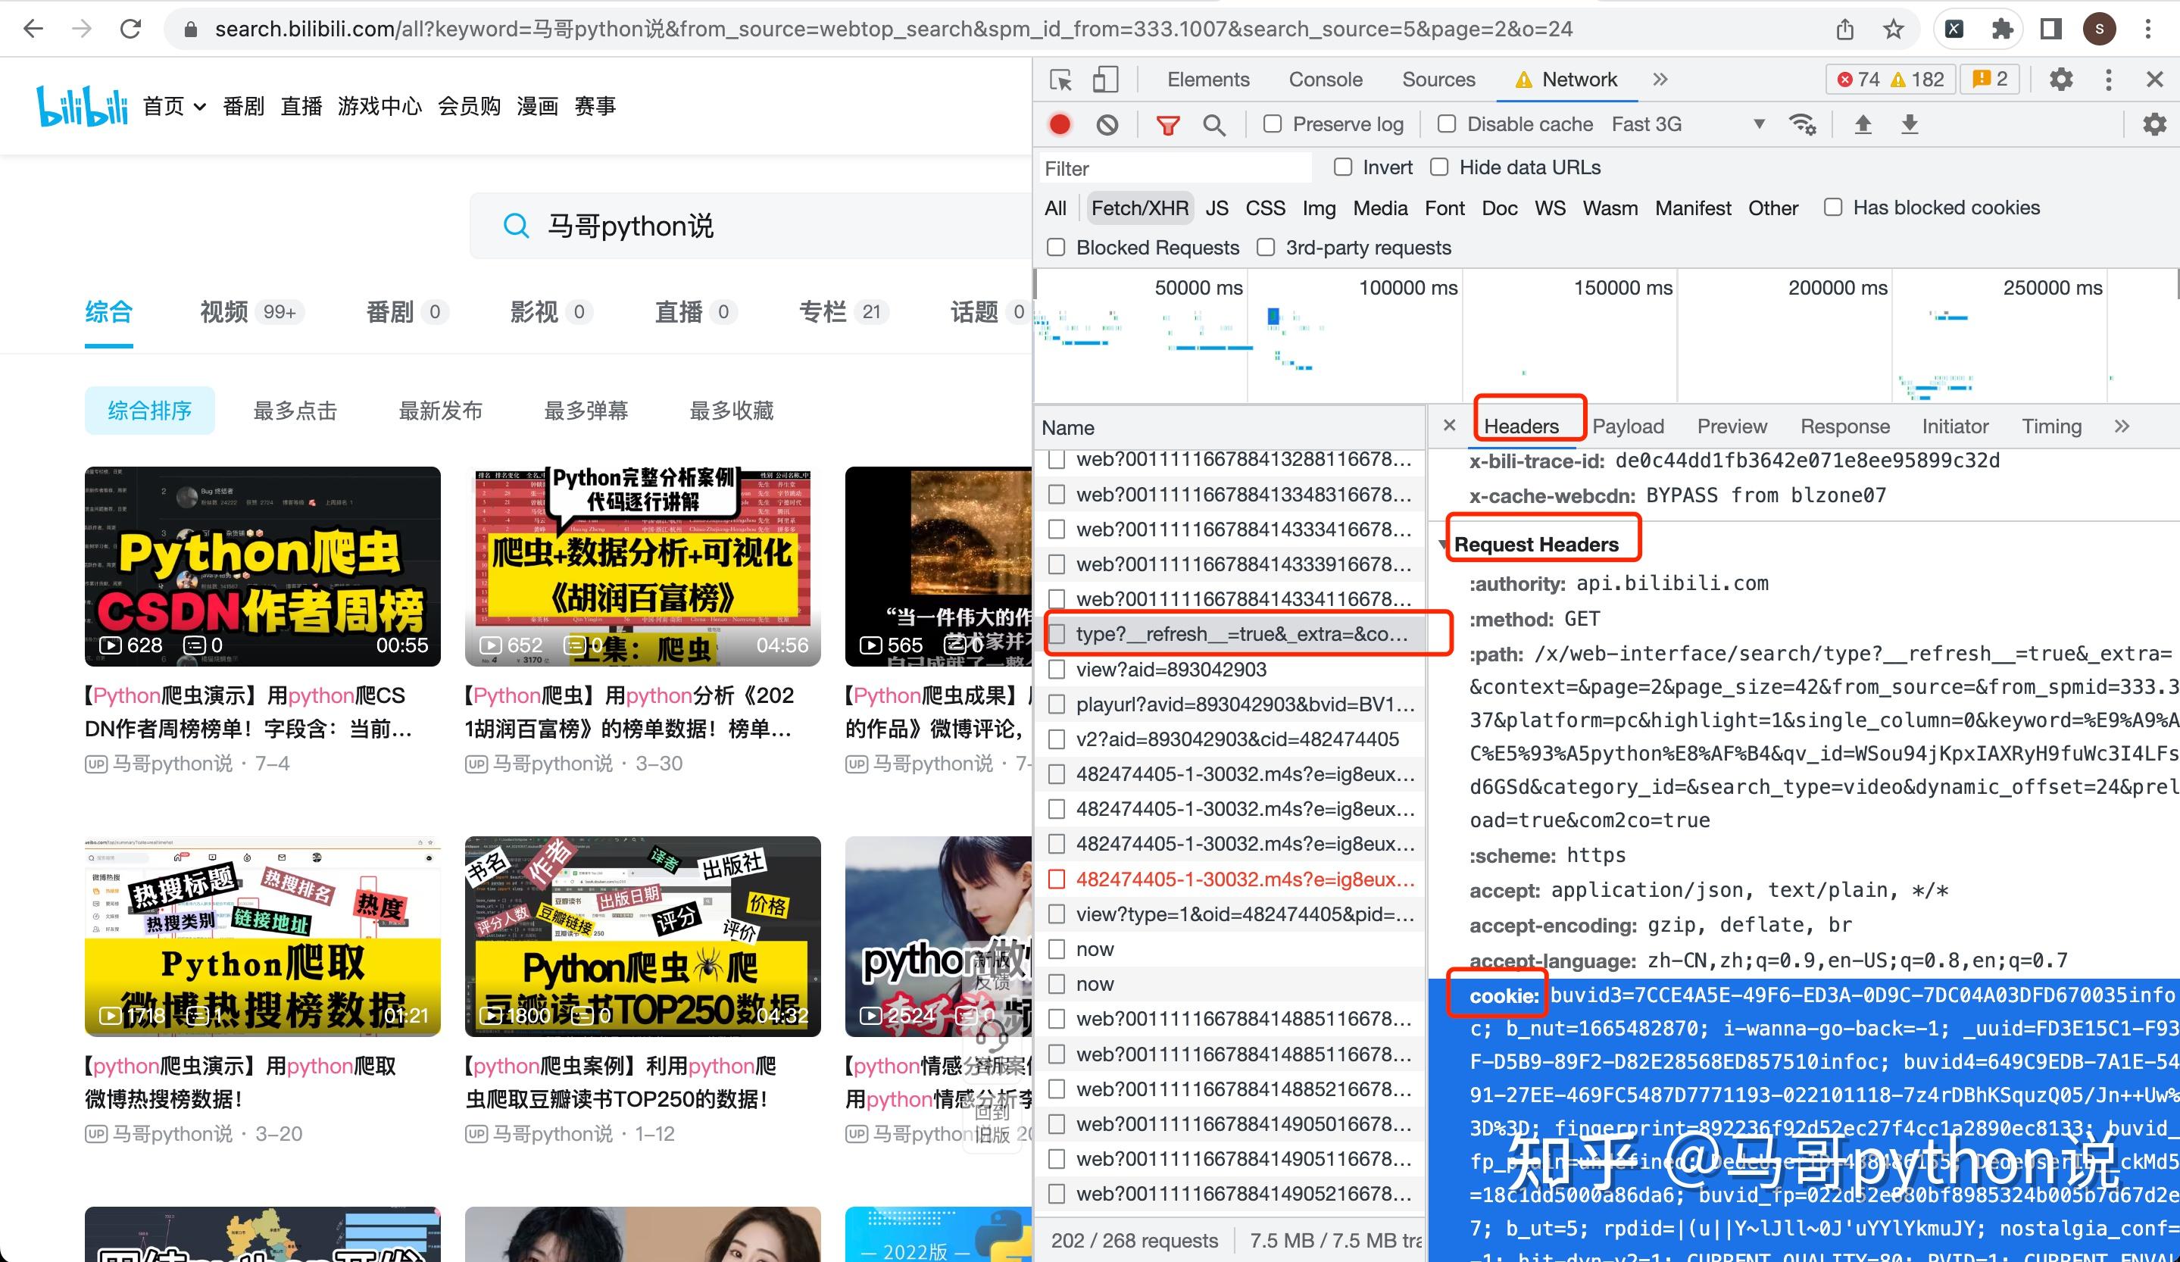Toggle device toolbar icon
The height and width of the screenshot is (1262, 2180).
click(1104, 80)
